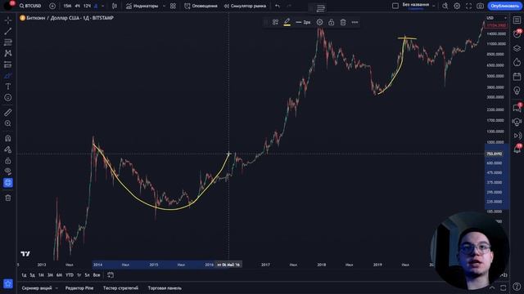The image size is (524, 294).
Task: Open the watchlist panel icon
Action: (517, 20)
